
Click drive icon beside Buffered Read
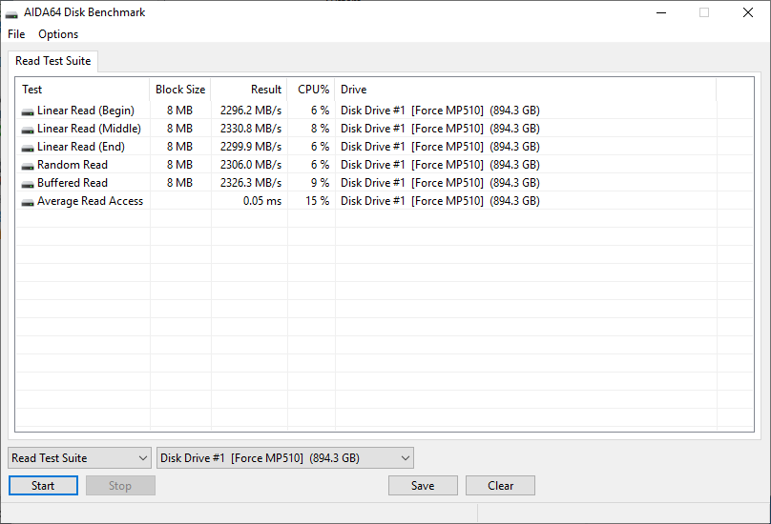(x=28, y=184)
